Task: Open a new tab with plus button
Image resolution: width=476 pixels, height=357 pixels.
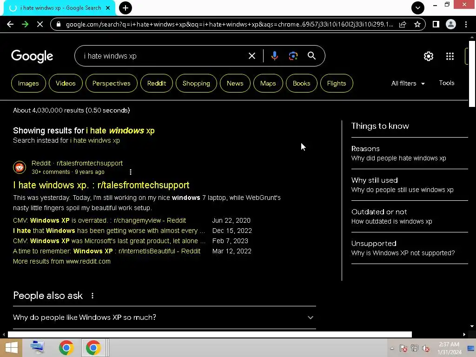Action: tap(126, 8)
